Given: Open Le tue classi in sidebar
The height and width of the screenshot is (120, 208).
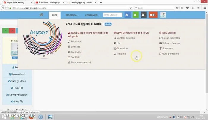Looking at the screenshot, I should [17, 74].
